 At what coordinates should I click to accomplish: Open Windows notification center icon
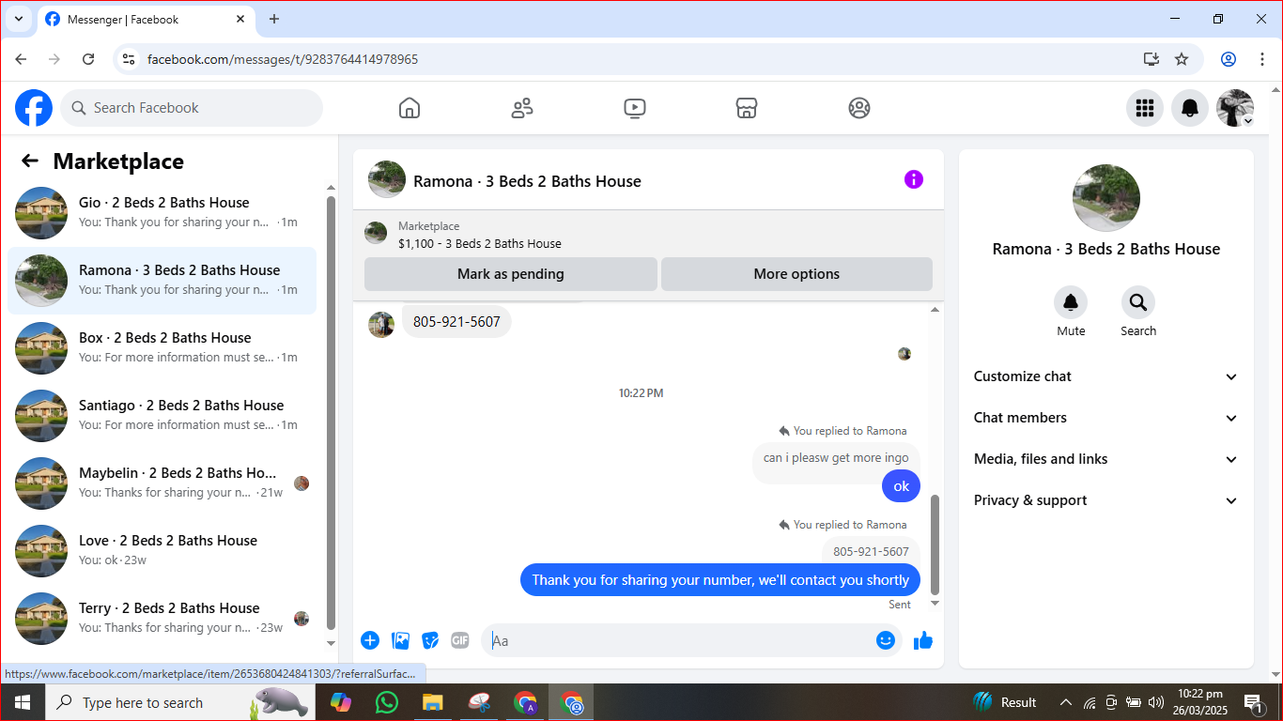pos(1253,702)
